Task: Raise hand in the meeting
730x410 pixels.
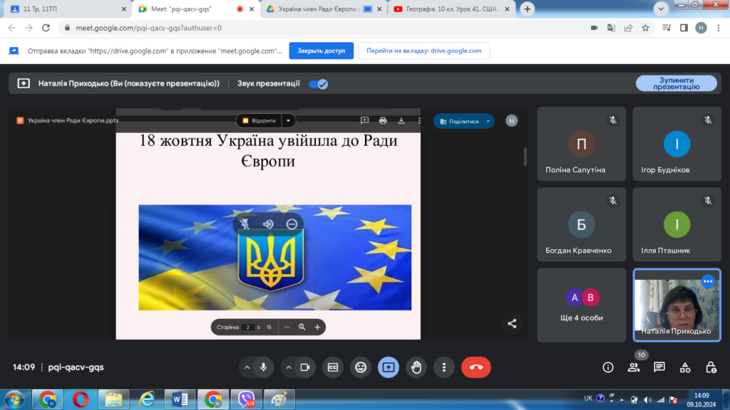Action: pyautogui.click(x=416, y=367)
